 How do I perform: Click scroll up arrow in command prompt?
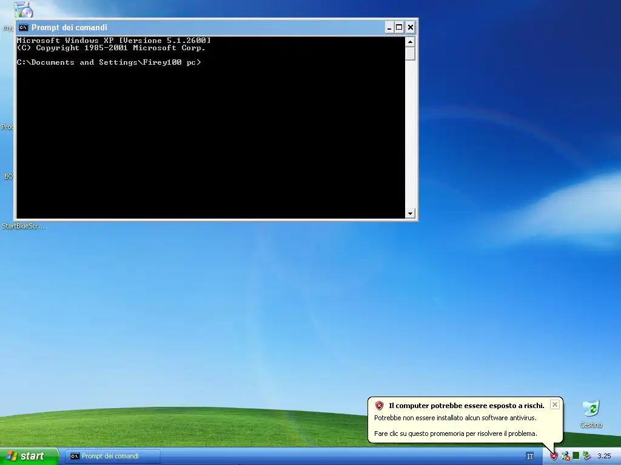point(410,42)
